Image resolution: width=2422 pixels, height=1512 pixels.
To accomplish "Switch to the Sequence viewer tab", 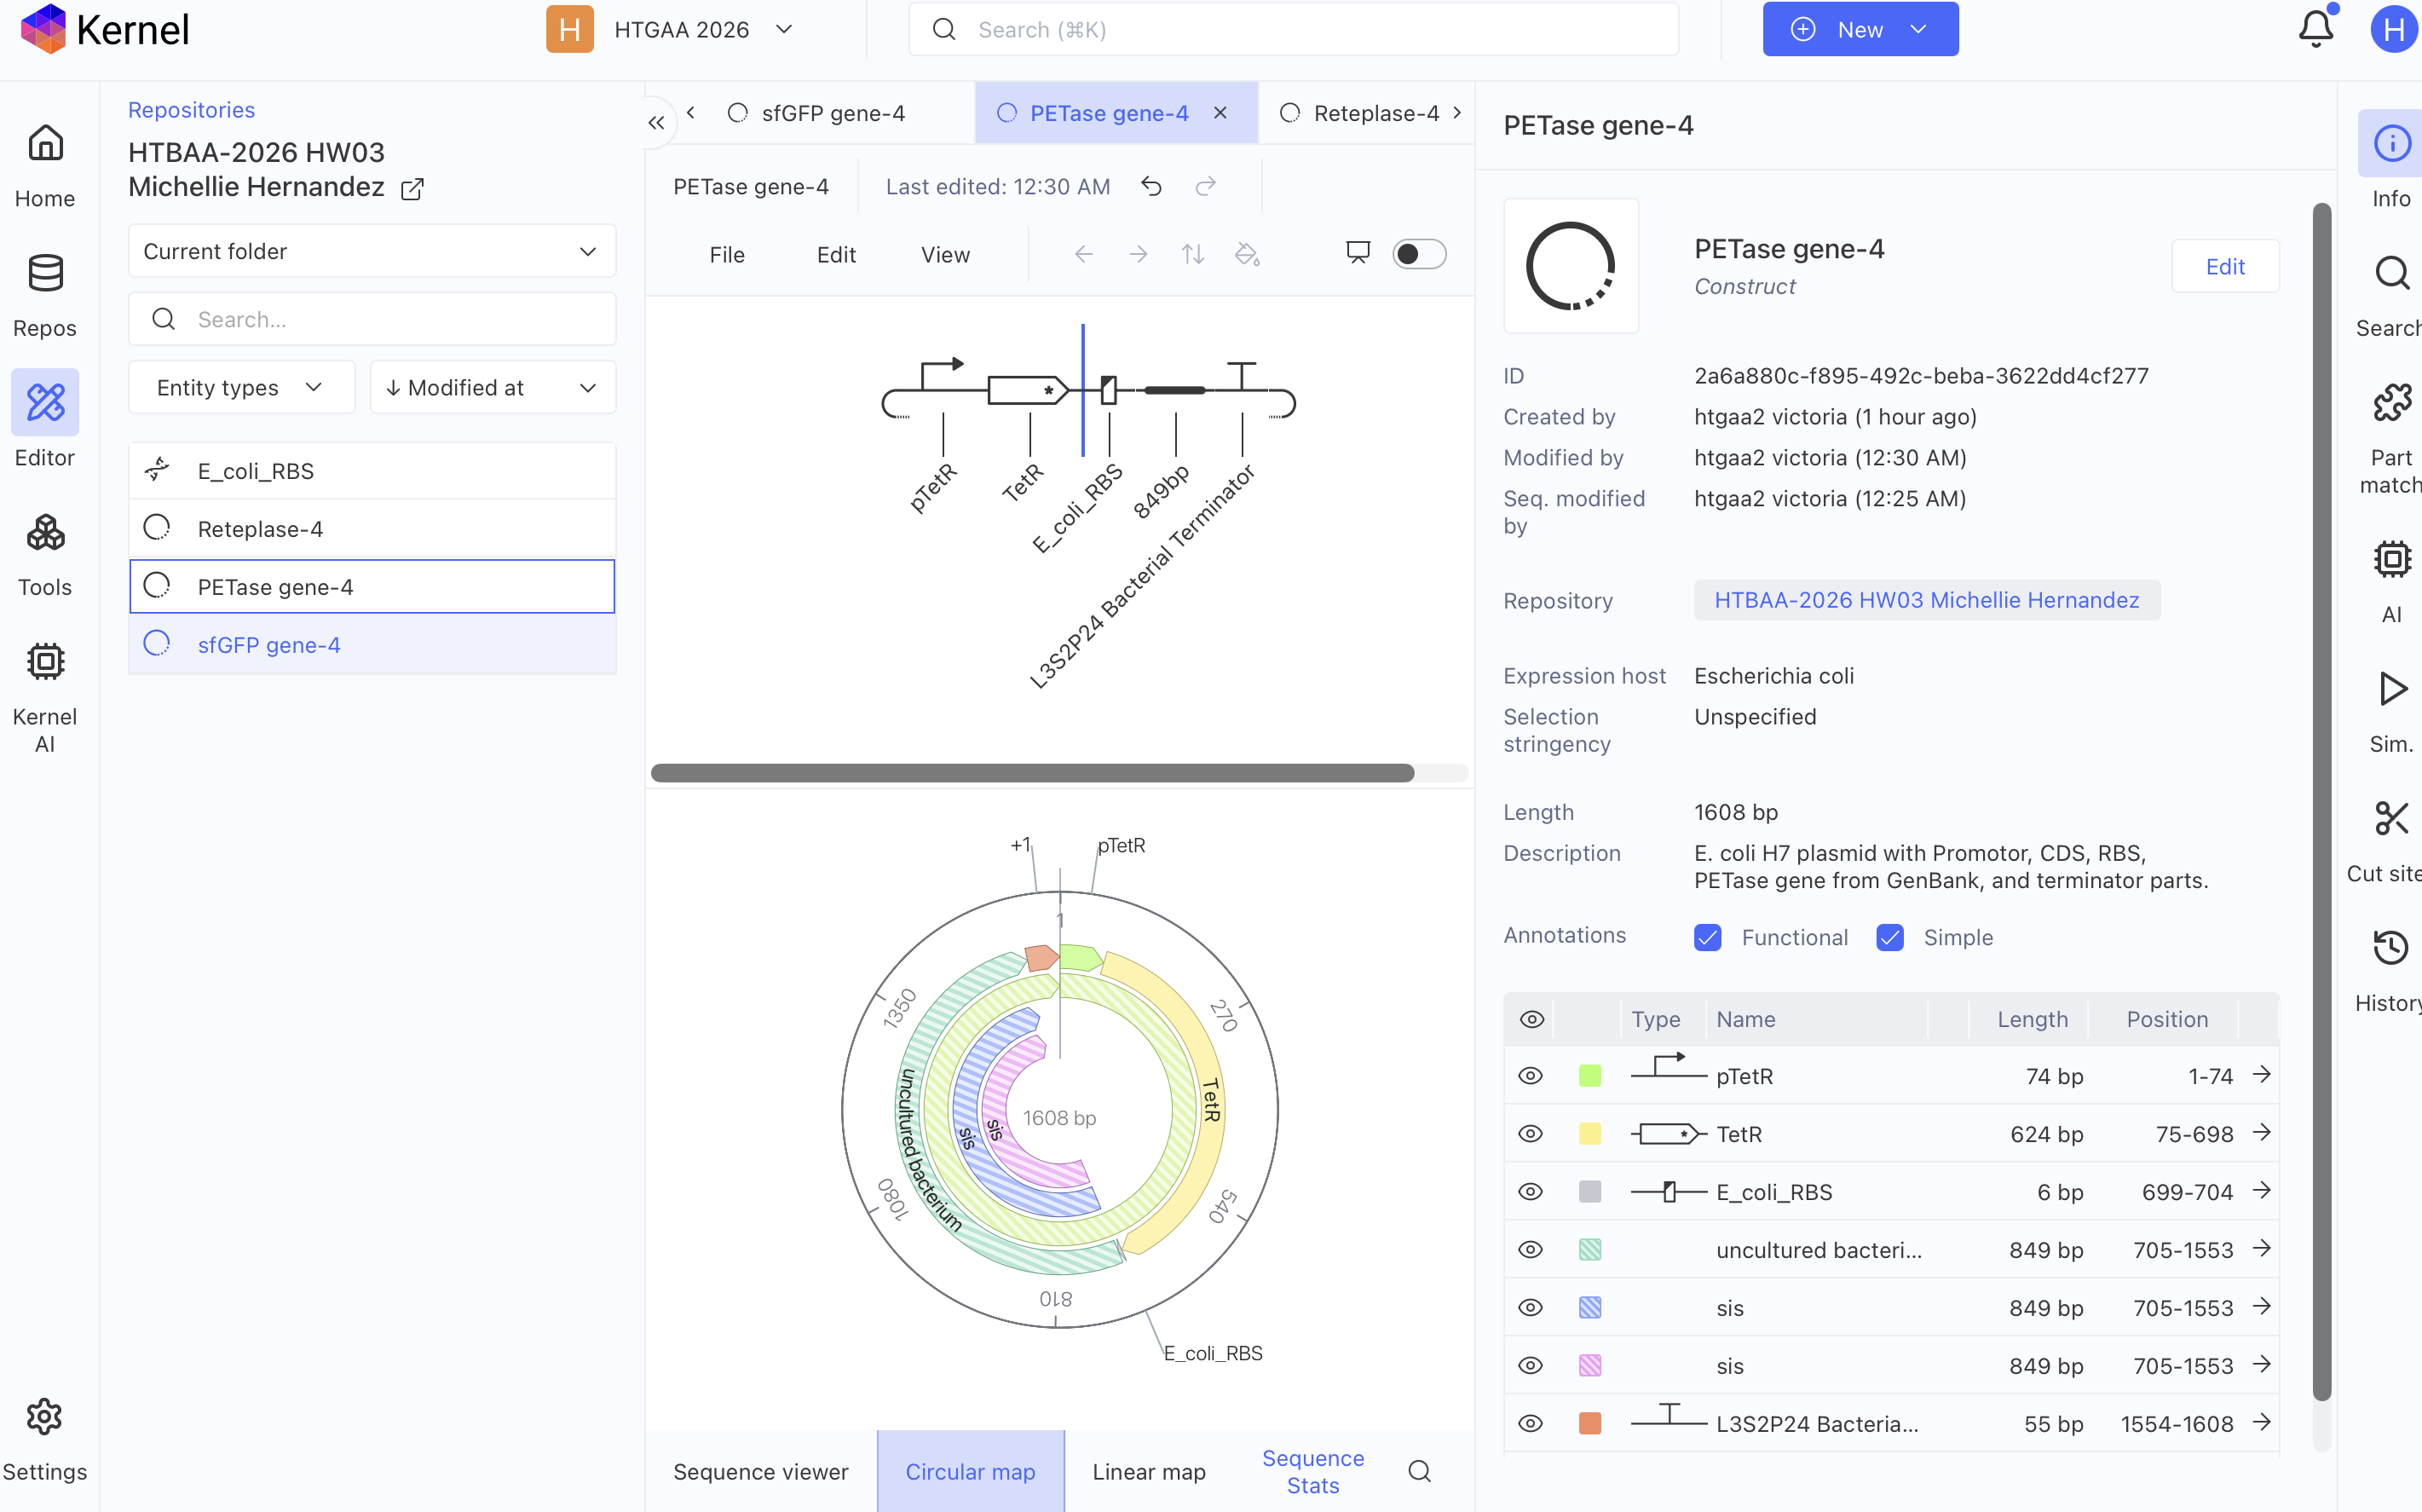I will pos(761,1471).
